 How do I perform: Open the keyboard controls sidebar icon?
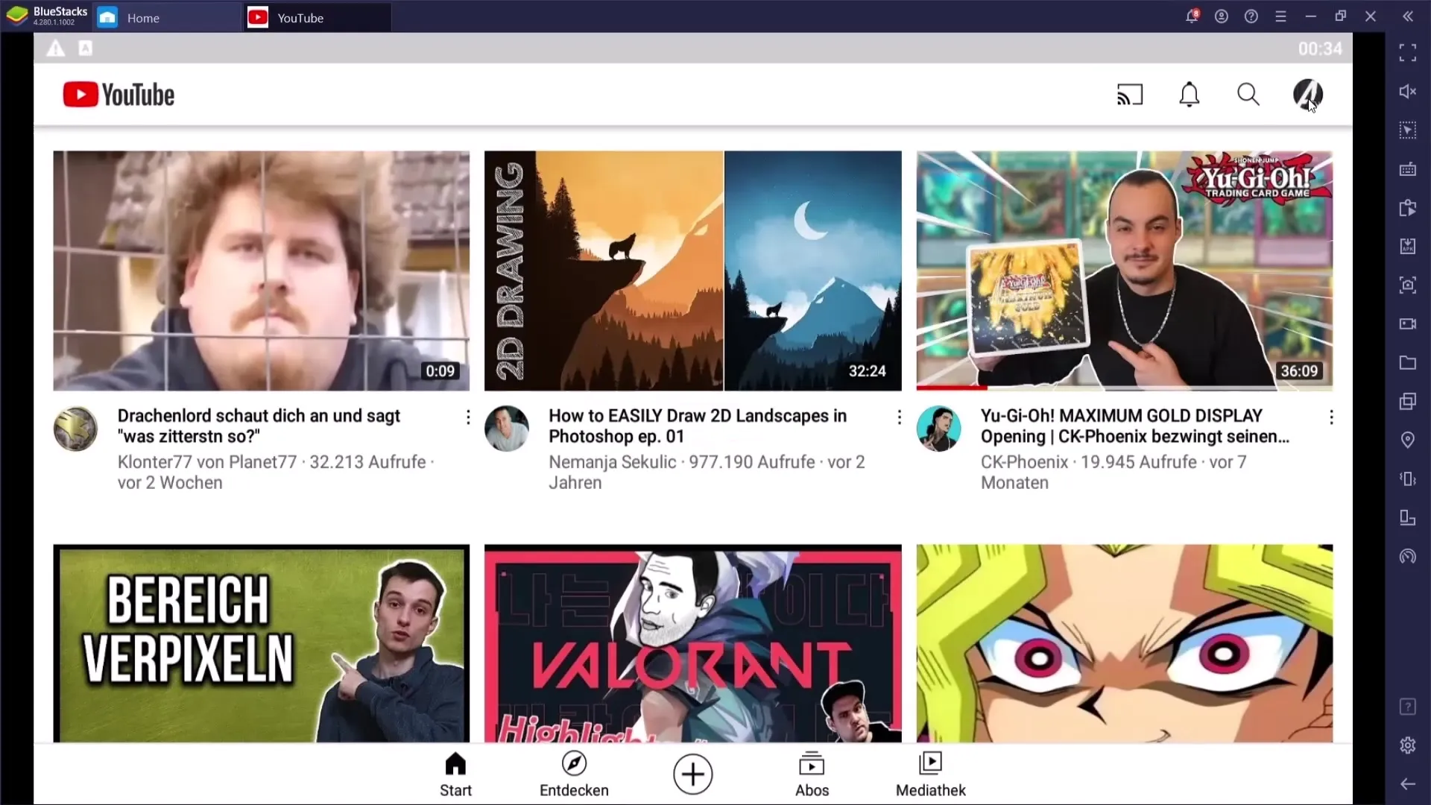[x=1408, y=169]
